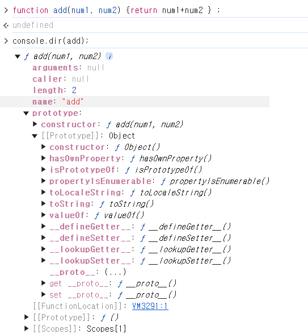The width and height of the screenshot is (308, 334).
Task: Expand the prototype's constructor add(num1, num2)
Action: [x=35, y=124]
